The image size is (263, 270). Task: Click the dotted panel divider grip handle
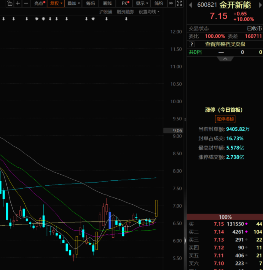[x=185, y=119]
